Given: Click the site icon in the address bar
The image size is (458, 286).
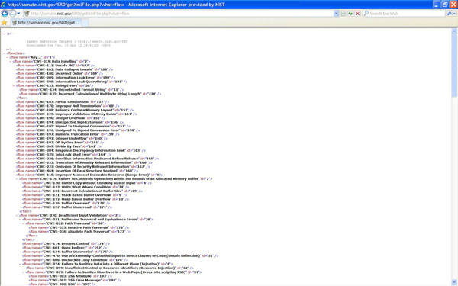Looking at the screenshot, I should pos(27,14).
